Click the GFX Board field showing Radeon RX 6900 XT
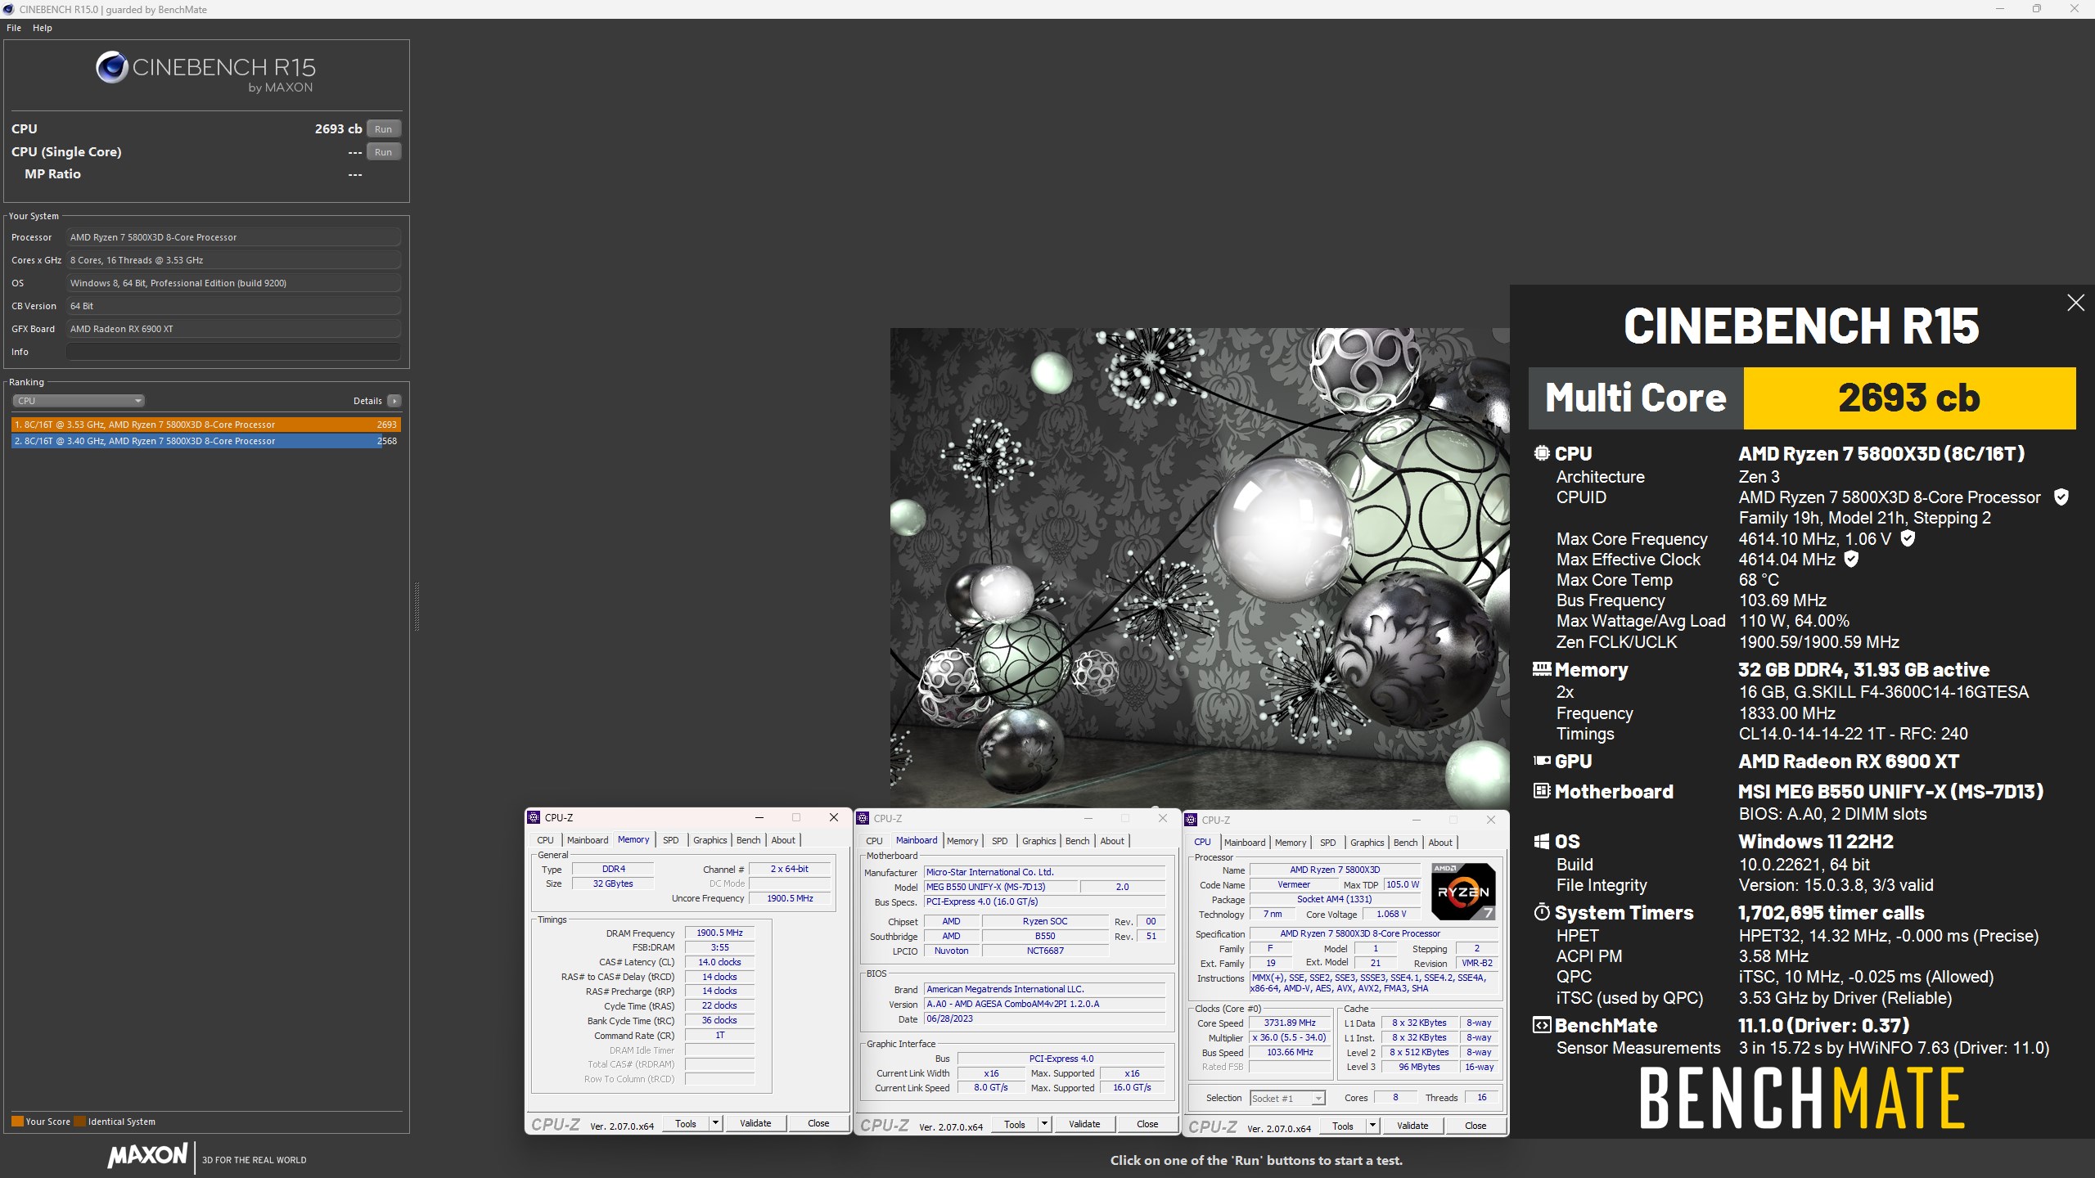The width and height of the screenshot is (2095, 1178). point(233,329)
